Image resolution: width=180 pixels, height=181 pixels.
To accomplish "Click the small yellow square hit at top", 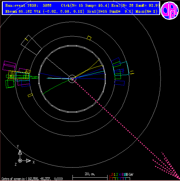I will click(x=89, y=38).
